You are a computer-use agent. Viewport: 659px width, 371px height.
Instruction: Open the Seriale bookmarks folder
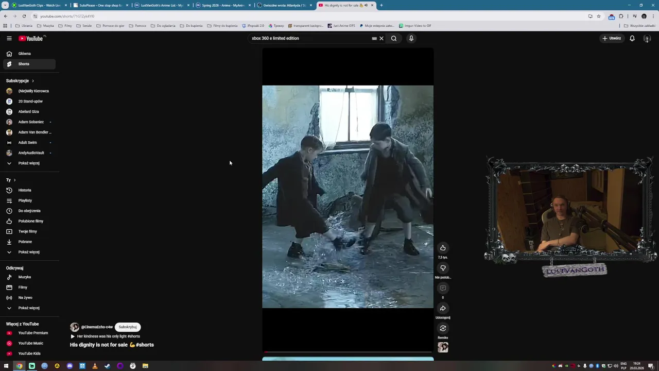click(84, 26)
